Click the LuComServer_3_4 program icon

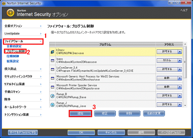pos(53,70)
